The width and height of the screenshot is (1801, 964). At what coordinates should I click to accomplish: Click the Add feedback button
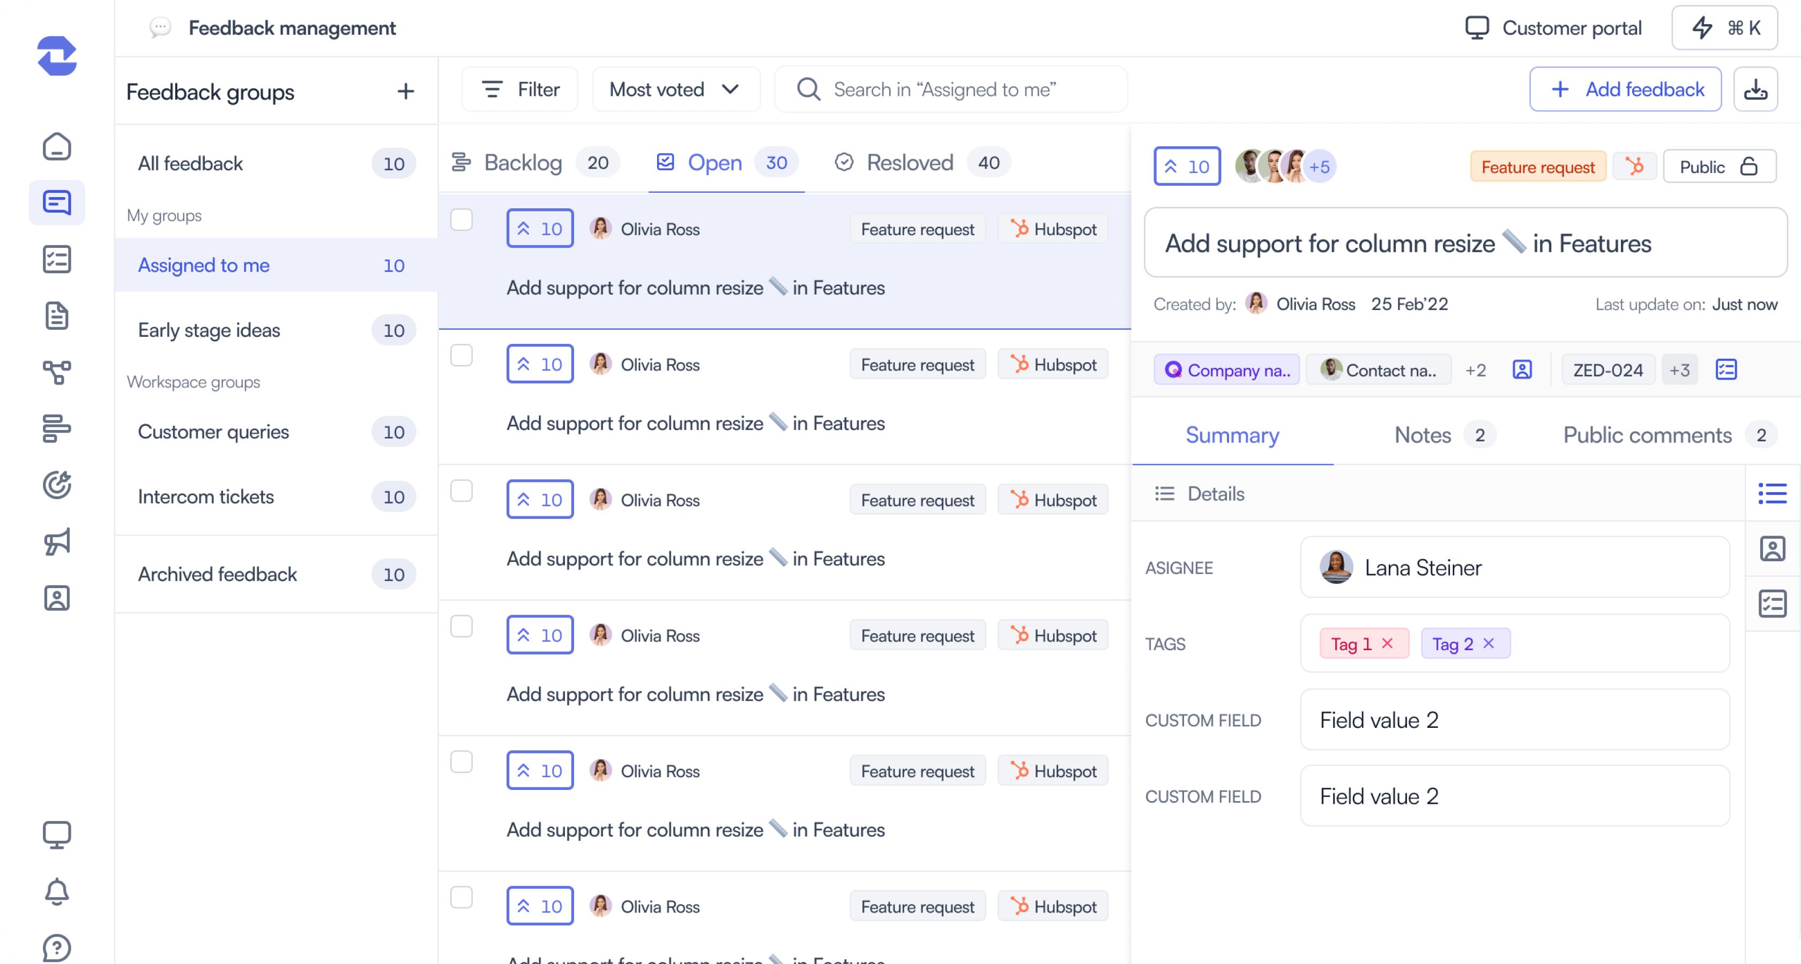[x=1625, y=89]
